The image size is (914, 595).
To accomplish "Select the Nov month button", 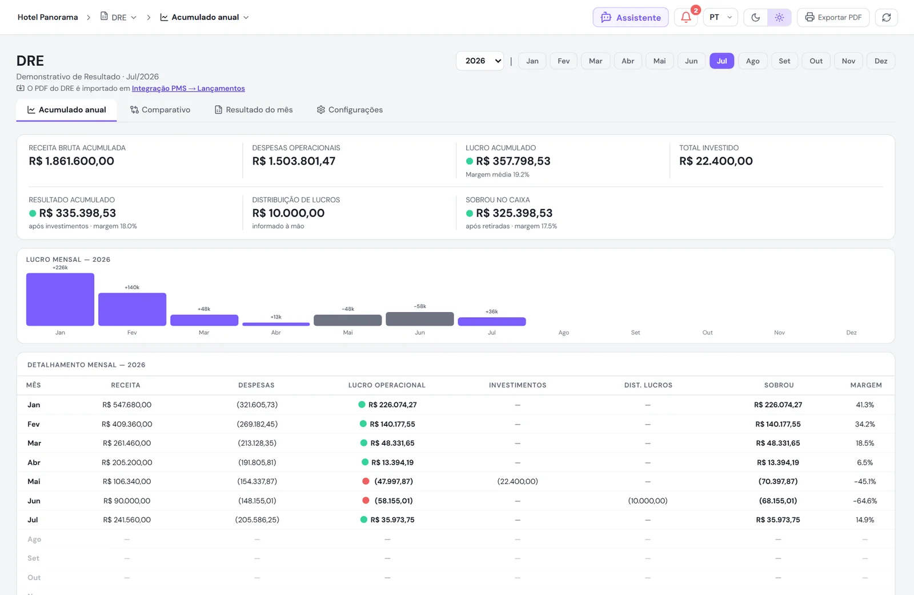I will (848, 61).
